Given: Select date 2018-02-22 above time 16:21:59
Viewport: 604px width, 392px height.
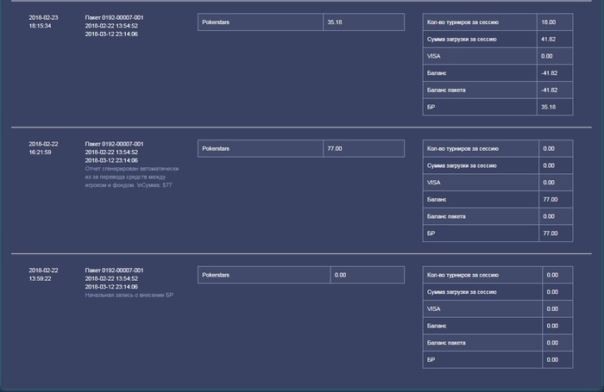Looking at the screenshot, I should point(43,144).
